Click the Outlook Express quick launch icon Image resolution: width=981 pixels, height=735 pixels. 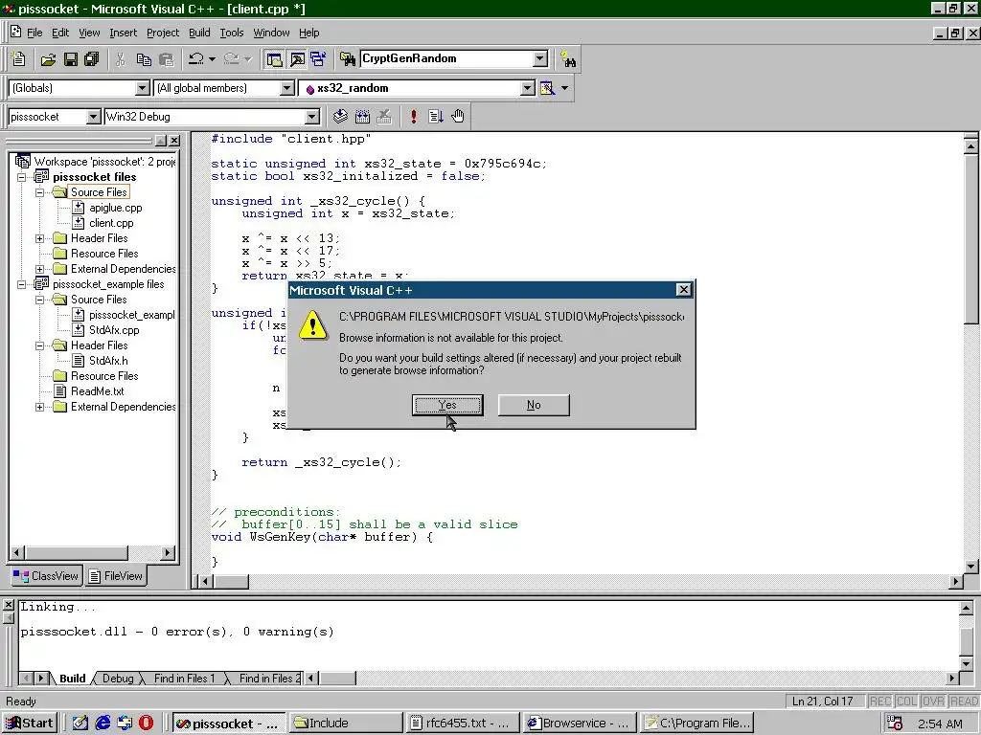point(125,724)
